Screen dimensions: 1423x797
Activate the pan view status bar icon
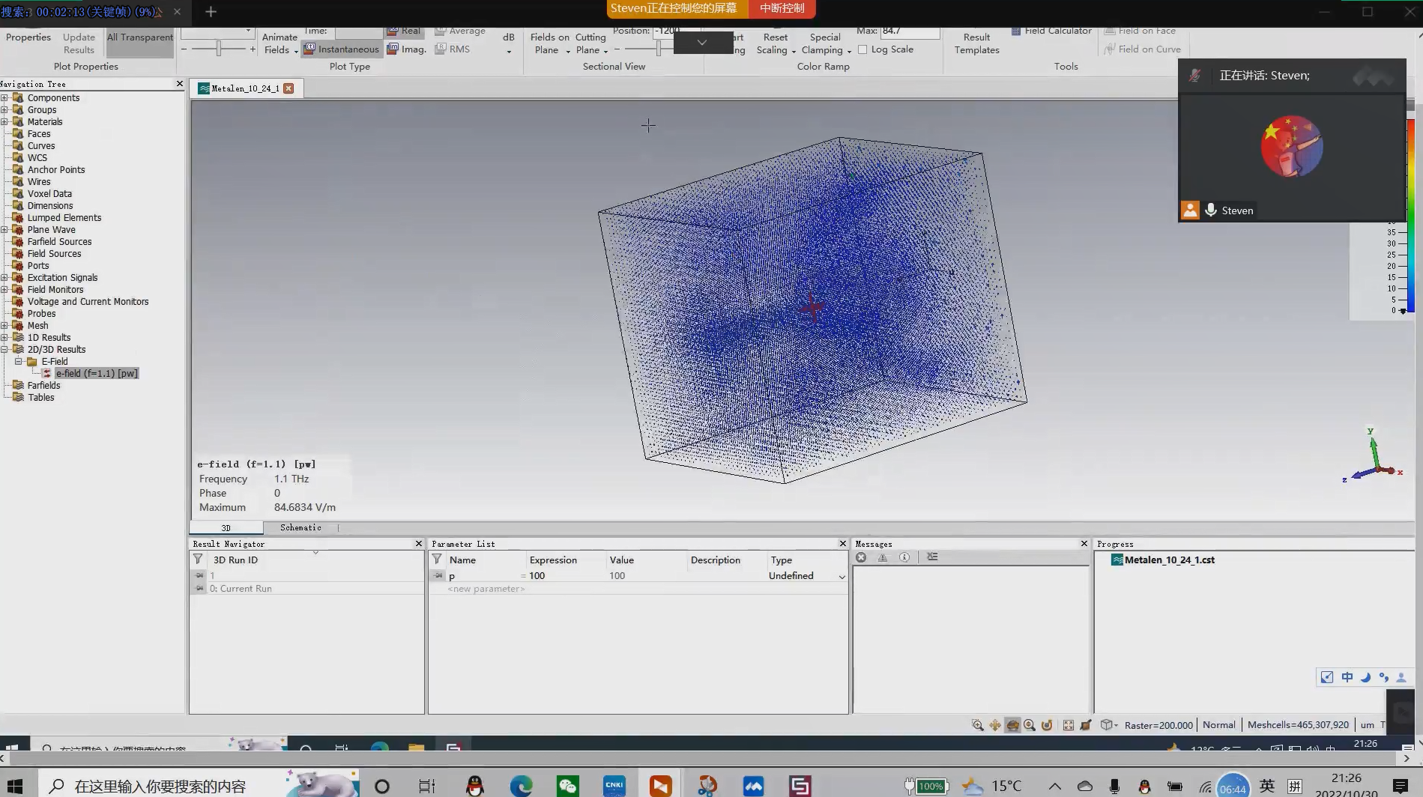[995, 725]
